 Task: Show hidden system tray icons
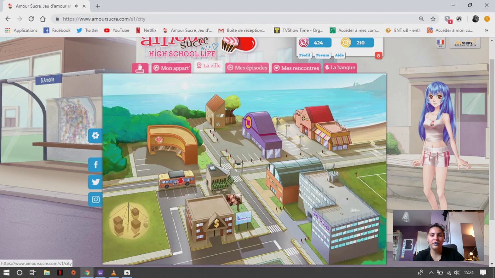pyautogui.click(x=431, y=273)
